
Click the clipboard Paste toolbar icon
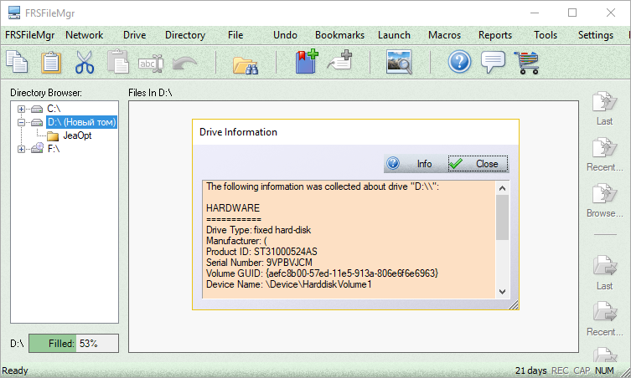click(51, 62)
